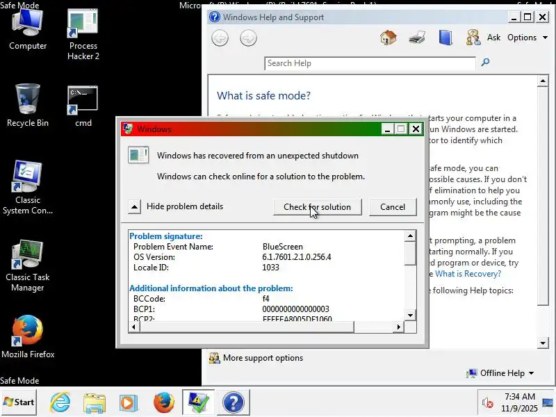The image size is (556, 417).
Task: Click the Start button
Action: tap(19, 402)
